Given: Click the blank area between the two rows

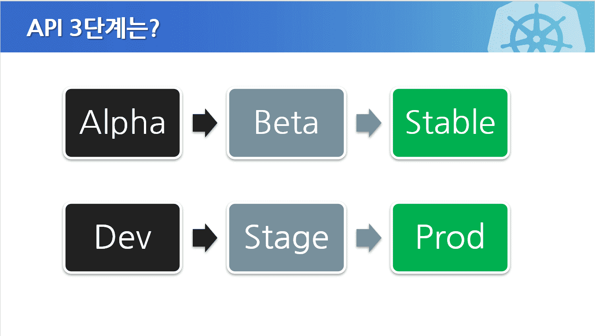Looking at the screenshot, I should pyautogui.click(x=286, y=181).
